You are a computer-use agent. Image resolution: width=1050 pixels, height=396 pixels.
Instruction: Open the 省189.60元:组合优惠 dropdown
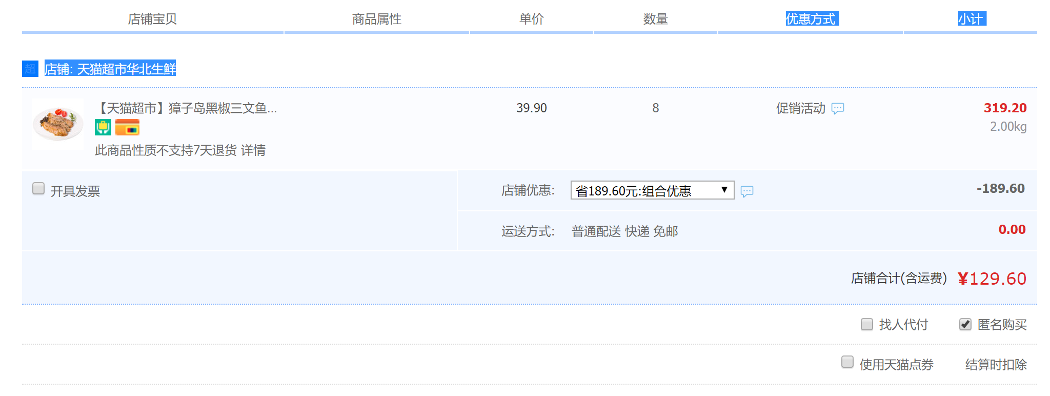point(652,190)
